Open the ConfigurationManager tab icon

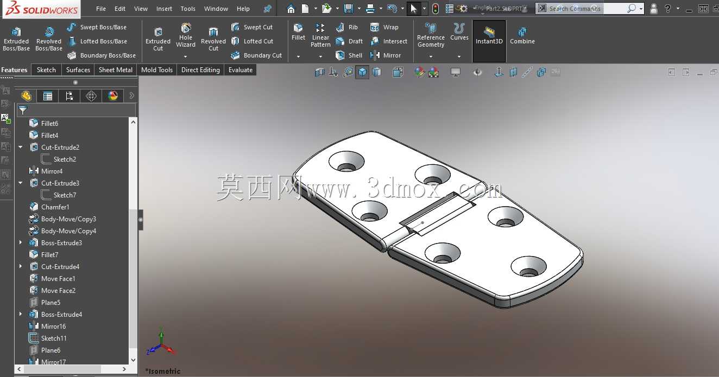tap(70, 96)
